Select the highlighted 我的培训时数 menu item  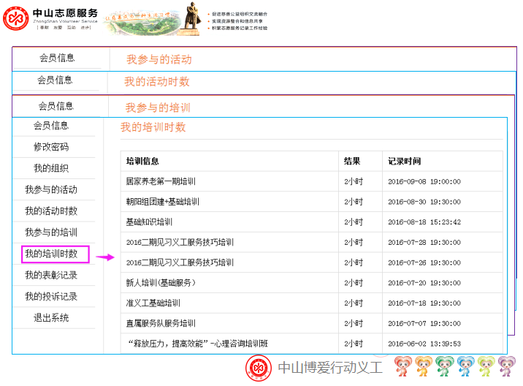pos(51,254)
